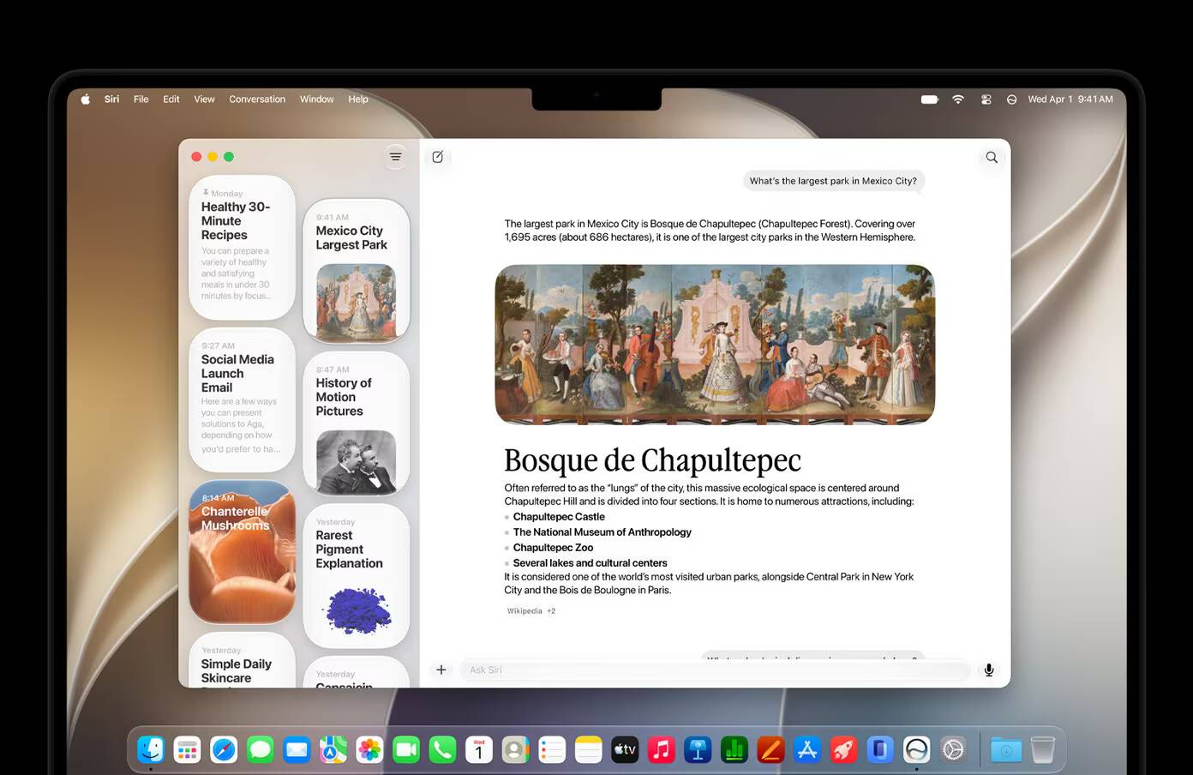
Task: Open the View menu
Action: tap(204, 99)
